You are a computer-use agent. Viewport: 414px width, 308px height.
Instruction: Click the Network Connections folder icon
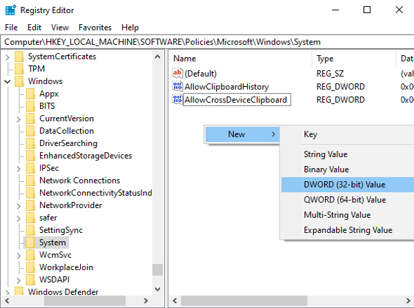click(30, 180)
